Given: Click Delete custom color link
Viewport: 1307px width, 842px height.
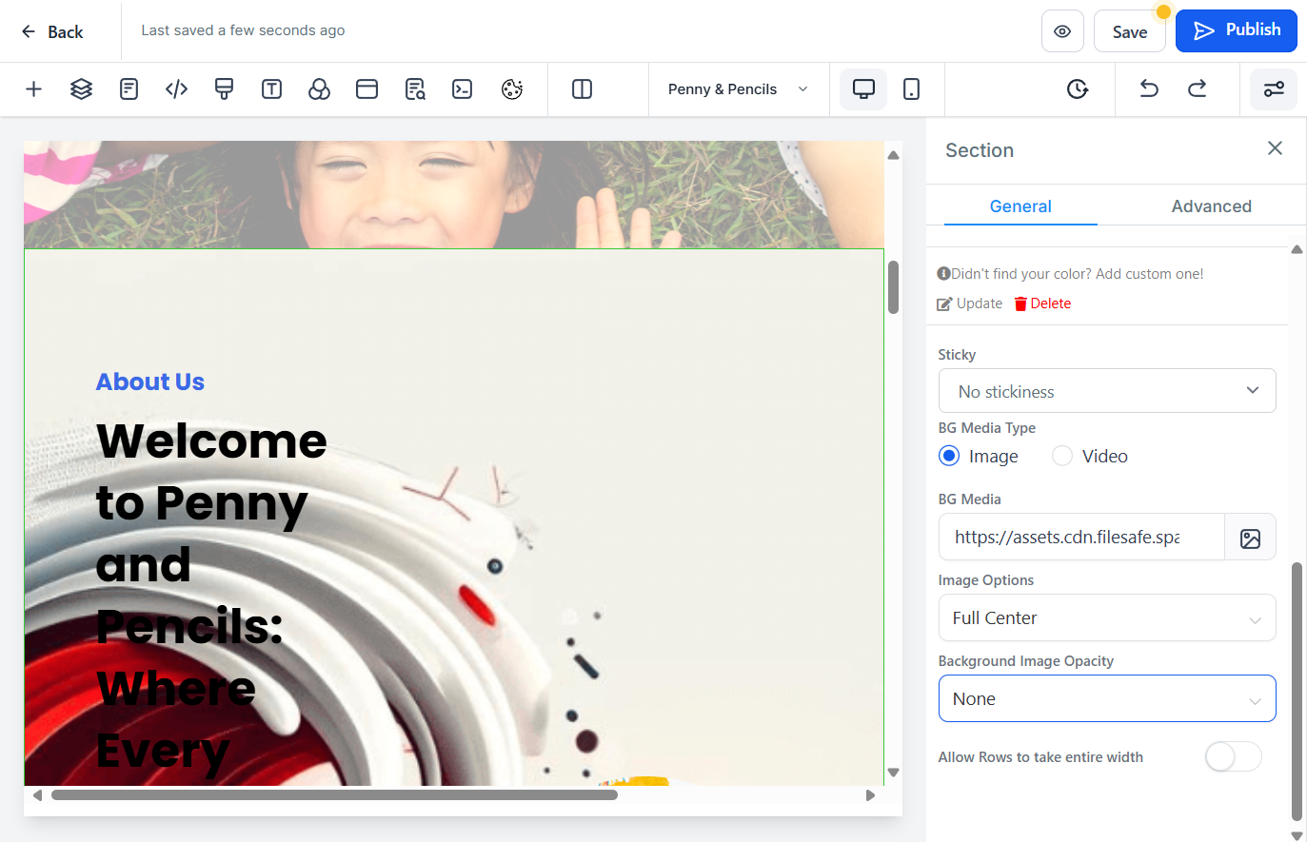Looking at the screenshot, I should click(x=1042, y=304).
